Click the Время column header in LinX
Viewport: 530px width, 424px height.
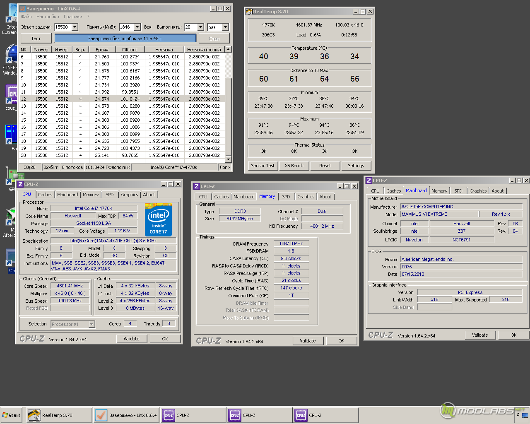pos(102,50)
